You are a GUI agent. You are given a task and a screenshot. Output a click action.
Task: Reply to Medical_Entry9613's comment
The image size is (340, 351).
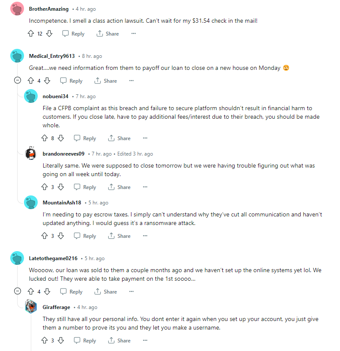coord(71,81)
